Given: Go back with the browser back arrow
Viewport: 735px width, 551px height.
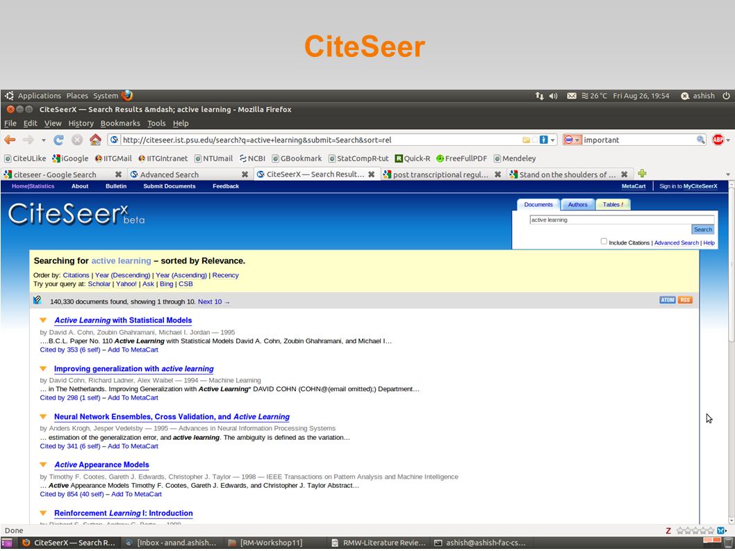Looking at the screenshot, I should click(x=10, y=140).
